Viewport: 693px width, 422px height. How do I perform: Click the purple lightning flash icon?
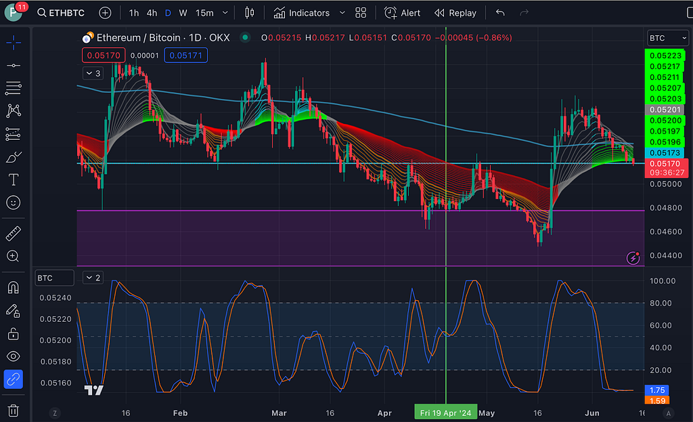pos(633,258)
